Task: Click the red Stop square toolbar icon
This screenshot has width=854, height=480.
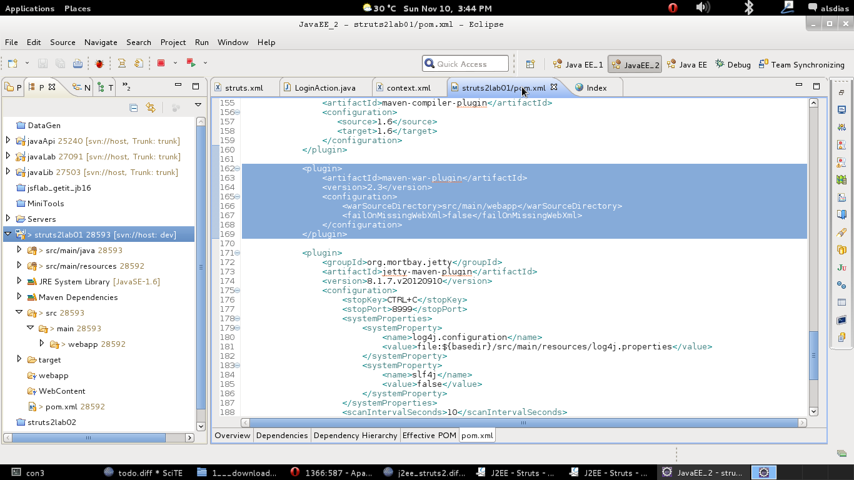Action: point(161,63)
